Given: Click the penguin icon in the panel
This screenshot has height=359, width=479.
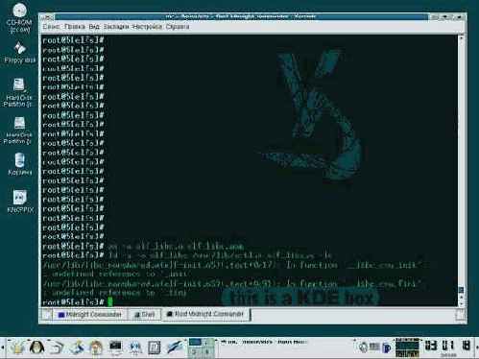Looking at the screenshot, I should tap(36, 347).
